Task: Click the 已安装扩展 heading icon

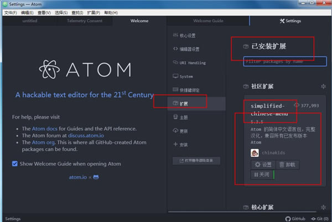Action: (246, 46)
